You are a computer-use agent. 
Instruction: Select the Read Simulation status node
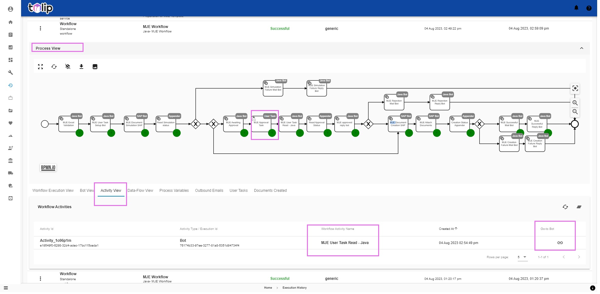tap(166, 124)
